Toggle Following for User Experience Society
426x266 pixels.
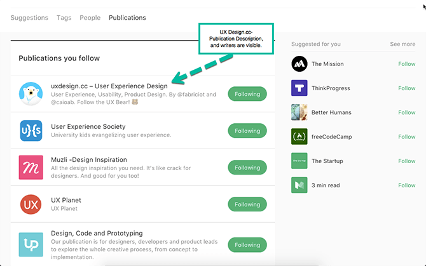pos(247,131)
